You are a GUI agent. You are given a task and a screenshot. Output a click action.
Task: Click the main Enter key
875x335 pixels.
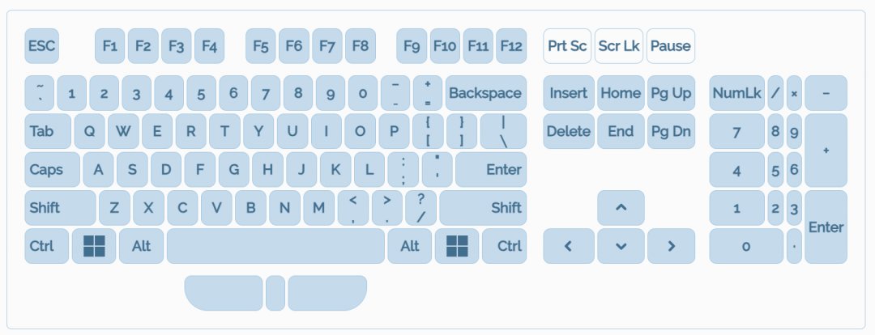point(491,170)
